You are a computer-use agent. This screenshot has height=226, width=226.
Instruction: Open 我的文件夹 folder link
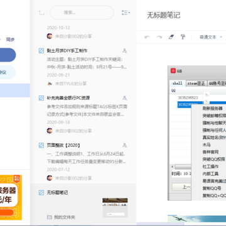65,217
